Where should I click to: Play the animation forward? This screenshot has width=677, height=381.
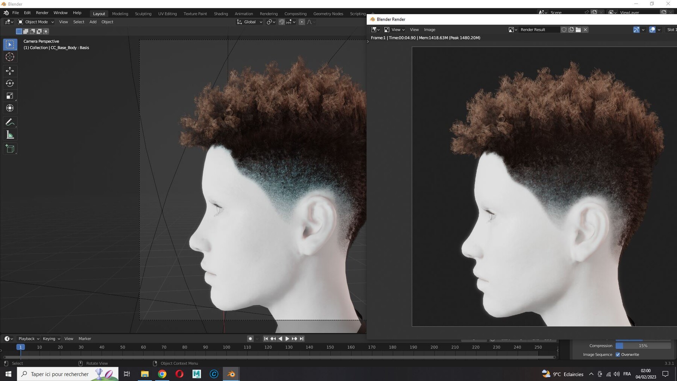287,339
